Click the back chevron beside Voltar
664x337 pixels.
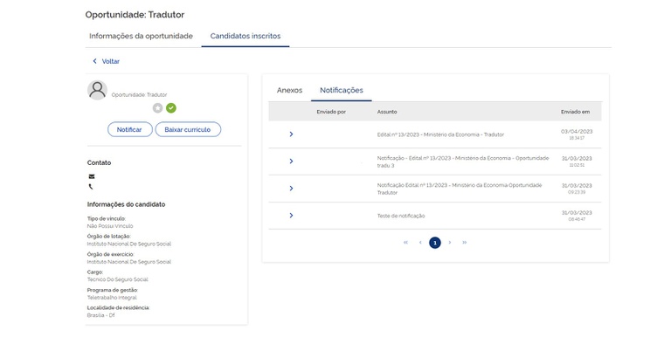[94, 61]
